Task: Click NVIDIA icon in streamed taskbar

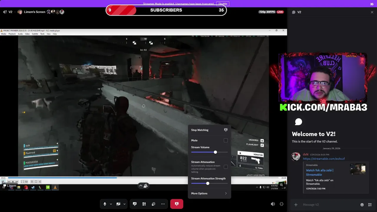Action: pos(48,187)
